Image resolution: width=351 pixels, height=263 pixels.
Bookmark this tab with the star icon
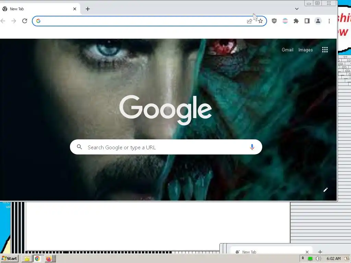261,21
